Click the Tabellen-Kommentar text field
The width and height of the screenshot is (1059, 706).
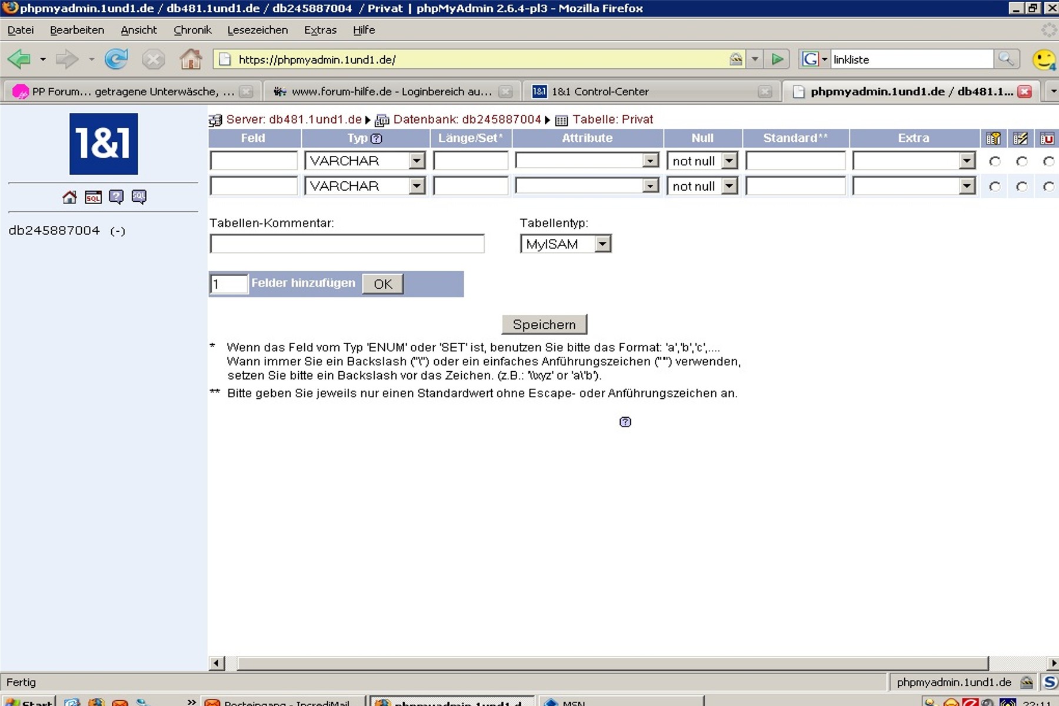(x=347, y=244)
